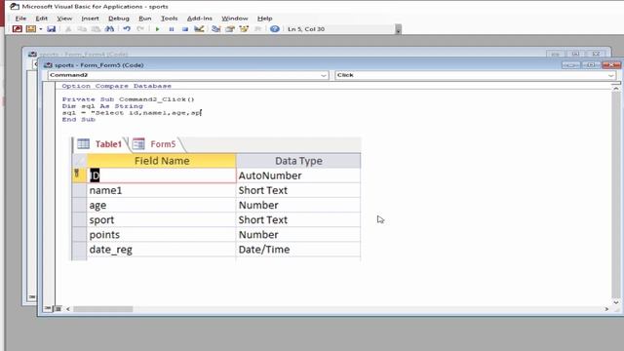Image resolution: width=624 pixels, height=351 pixels.
Task: Click the horizontal scrollbar right arrow
Action: click(606, 309)
